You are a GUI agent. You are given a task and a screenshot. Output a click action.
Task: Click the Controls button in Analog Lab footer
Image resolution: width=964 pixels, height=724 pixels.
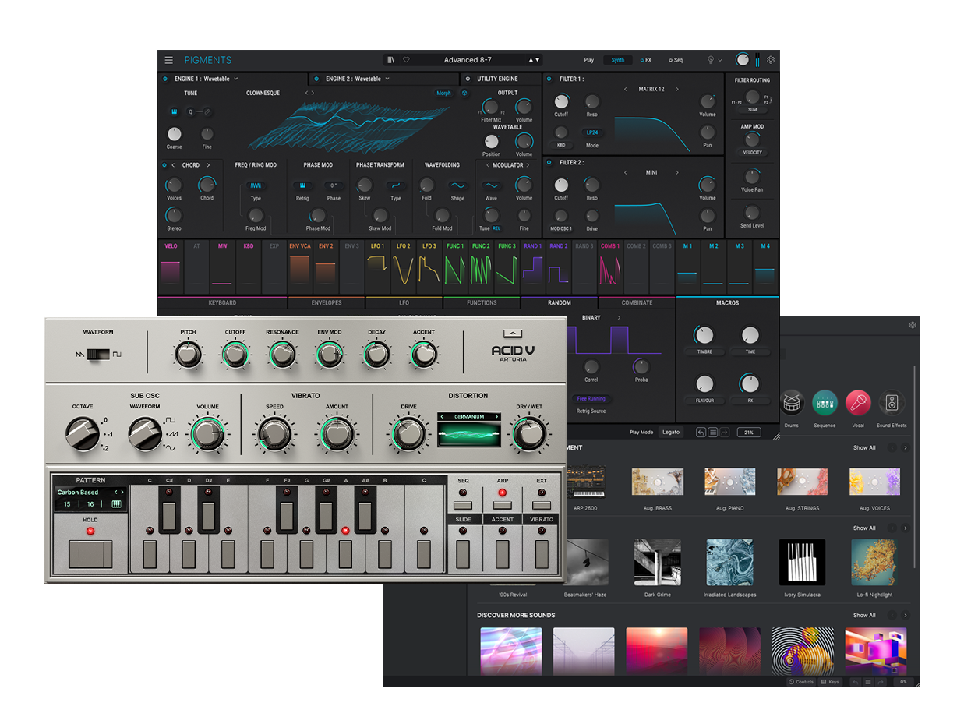(801, 682)
